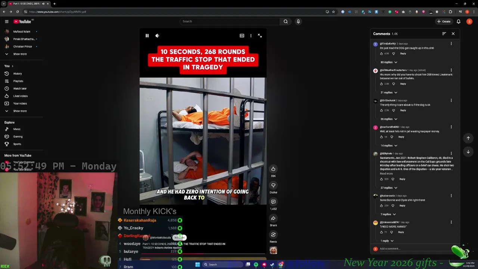
Task: Click Read more on @839photo's comment
Action: click(386, 174)
